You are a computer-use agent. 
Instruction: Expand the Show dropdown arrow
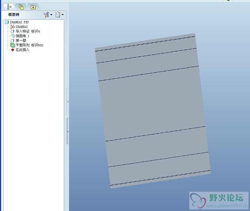tap(62, 15)
